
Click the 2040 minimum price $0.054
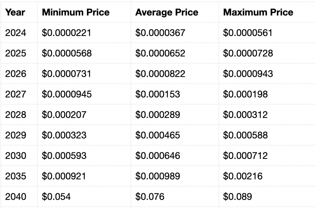56,196
